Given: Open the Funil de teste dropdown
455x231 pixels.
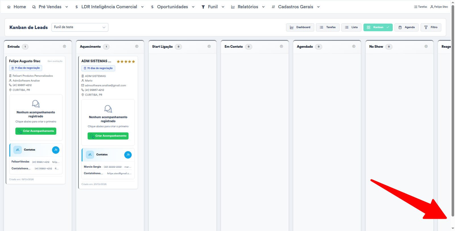Looking at the screenshot, I should tap(80, 27).
